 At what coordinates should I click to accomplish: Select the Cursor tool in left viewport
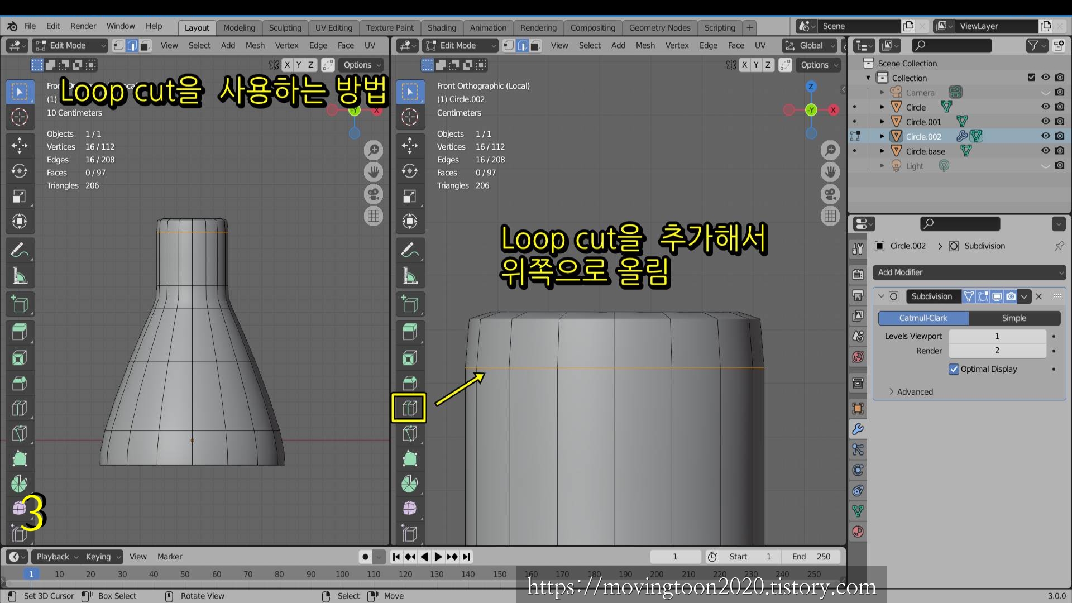click(20, 117)
